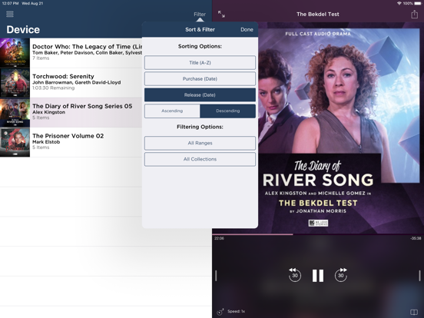Seek on the playback progress bar

coord(318,234)
